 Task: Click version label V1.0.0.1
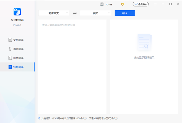17,25
